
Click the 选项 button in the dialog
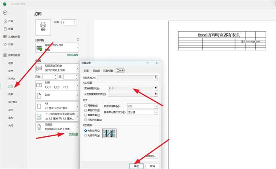151,156
